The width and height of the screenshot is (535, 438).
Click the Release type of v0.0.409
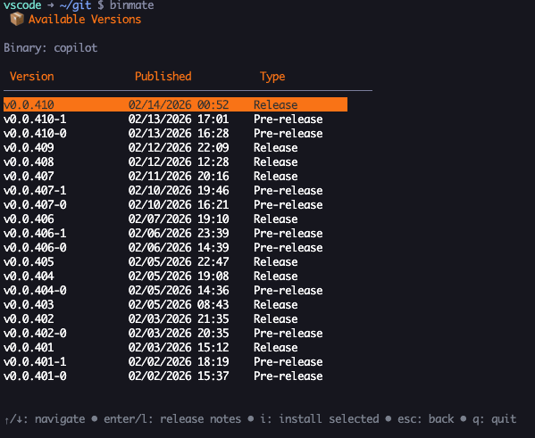(x=276, y=147)
